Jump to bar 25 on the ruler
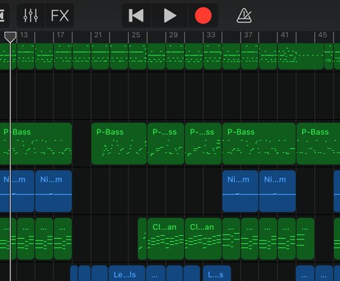The height and width of the screenshot is (281, 340). click(136, 35)
